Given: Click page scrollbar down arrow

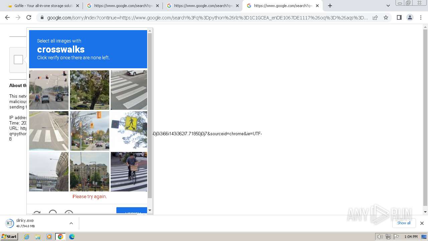Looking at the screenshot, I should click(425, 212).
